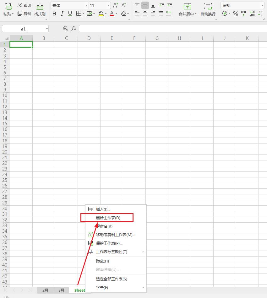The height and width of the screenshot is (298, 267).
Task: Click the Copy (复制) button
Action: (24, 14)
